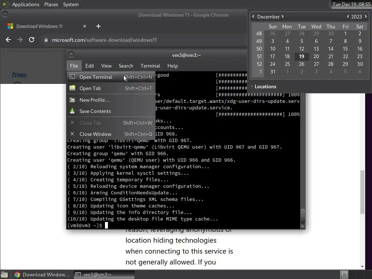Select December 13 in calendar

316,49
